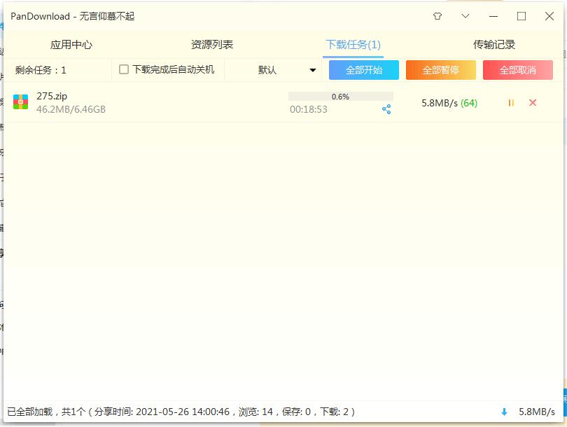Click the blue download arrow in status bar

(504, 412)
